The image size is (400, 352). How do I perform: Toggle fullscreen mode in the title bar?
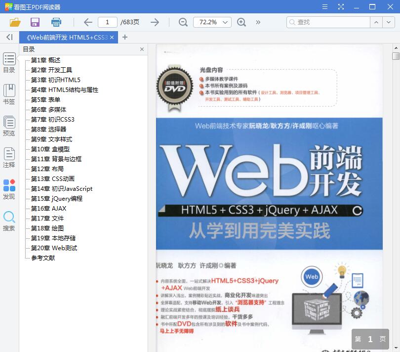click(x=341, y=7)
